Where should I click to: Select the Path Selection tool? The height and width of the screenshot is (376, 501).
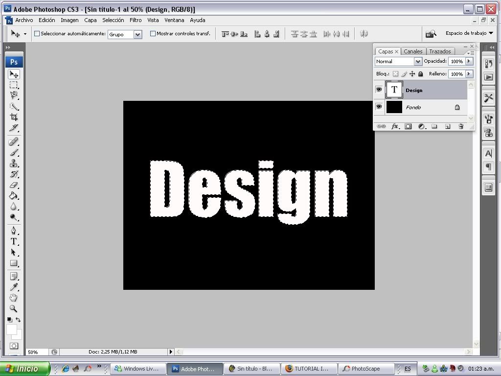click(x=13, y=252)
